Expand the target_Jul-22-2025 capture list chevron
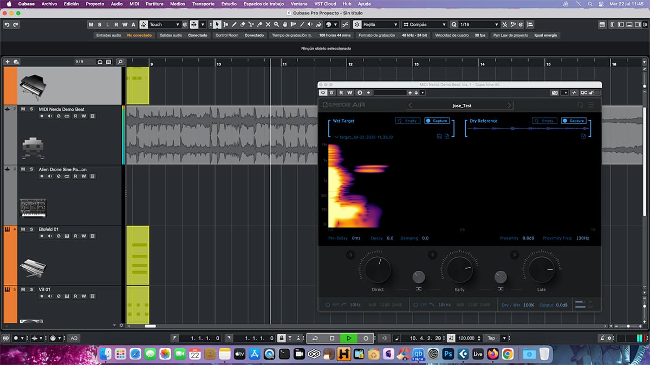The height and width of the screenshot is (365, 650). (x=336, y=137)
